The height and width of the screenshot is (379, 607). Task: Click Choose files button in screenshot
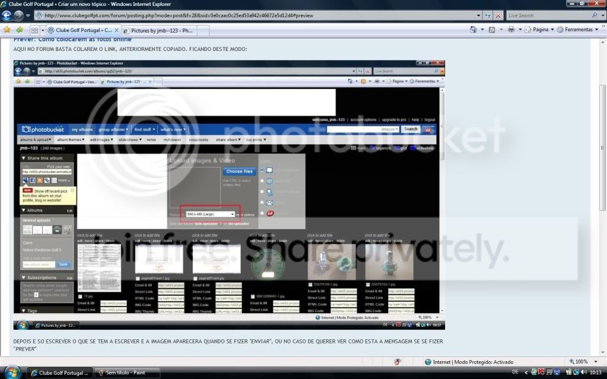coord(239,171)
